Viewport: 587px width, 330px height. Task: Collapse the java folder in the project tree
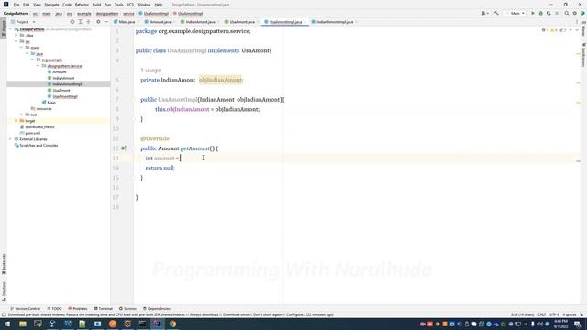27,53
